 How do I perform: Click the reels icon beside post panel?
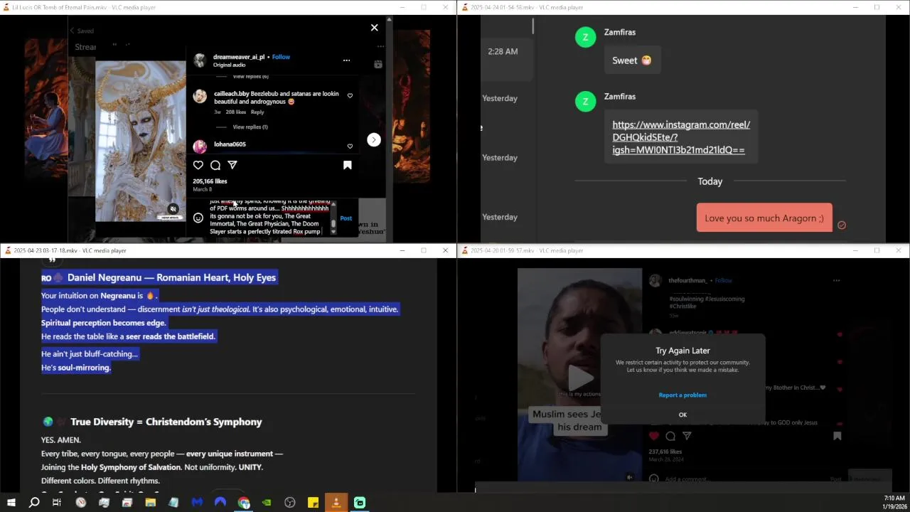tap(378, 64)
